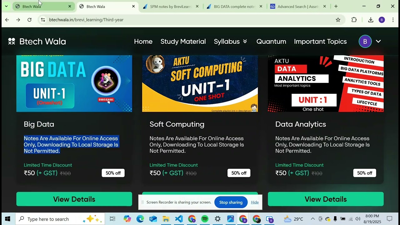Open Chrome menu three dots

393,20
